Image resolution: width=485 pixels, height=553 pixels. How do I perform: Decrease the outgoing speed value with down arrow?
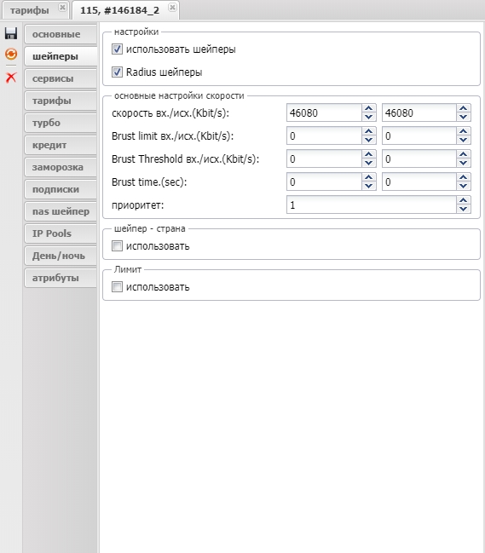(463, 117)
